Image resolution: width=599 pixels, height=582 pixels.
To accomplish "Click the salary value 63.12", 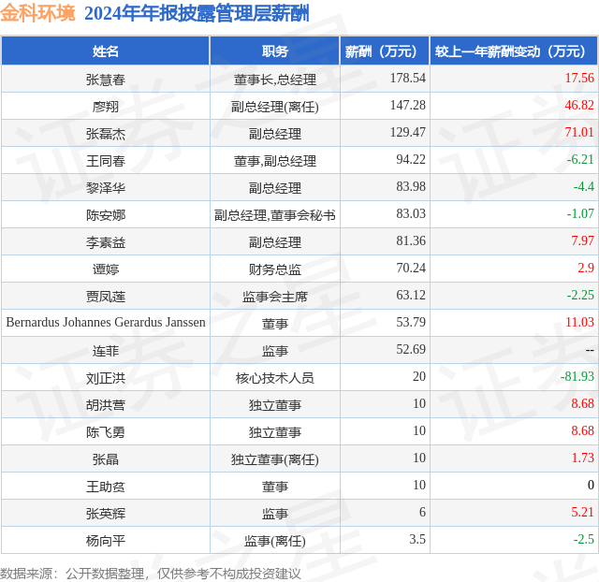I will pyautogui.click(x=411, y=295).
